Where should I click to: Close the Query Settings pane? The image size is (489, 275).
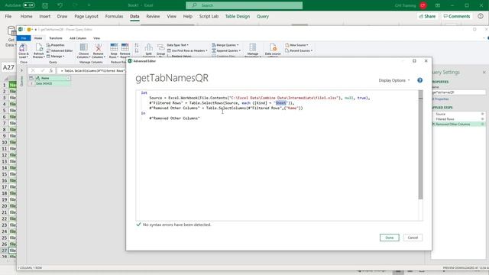tap(484, 73)
